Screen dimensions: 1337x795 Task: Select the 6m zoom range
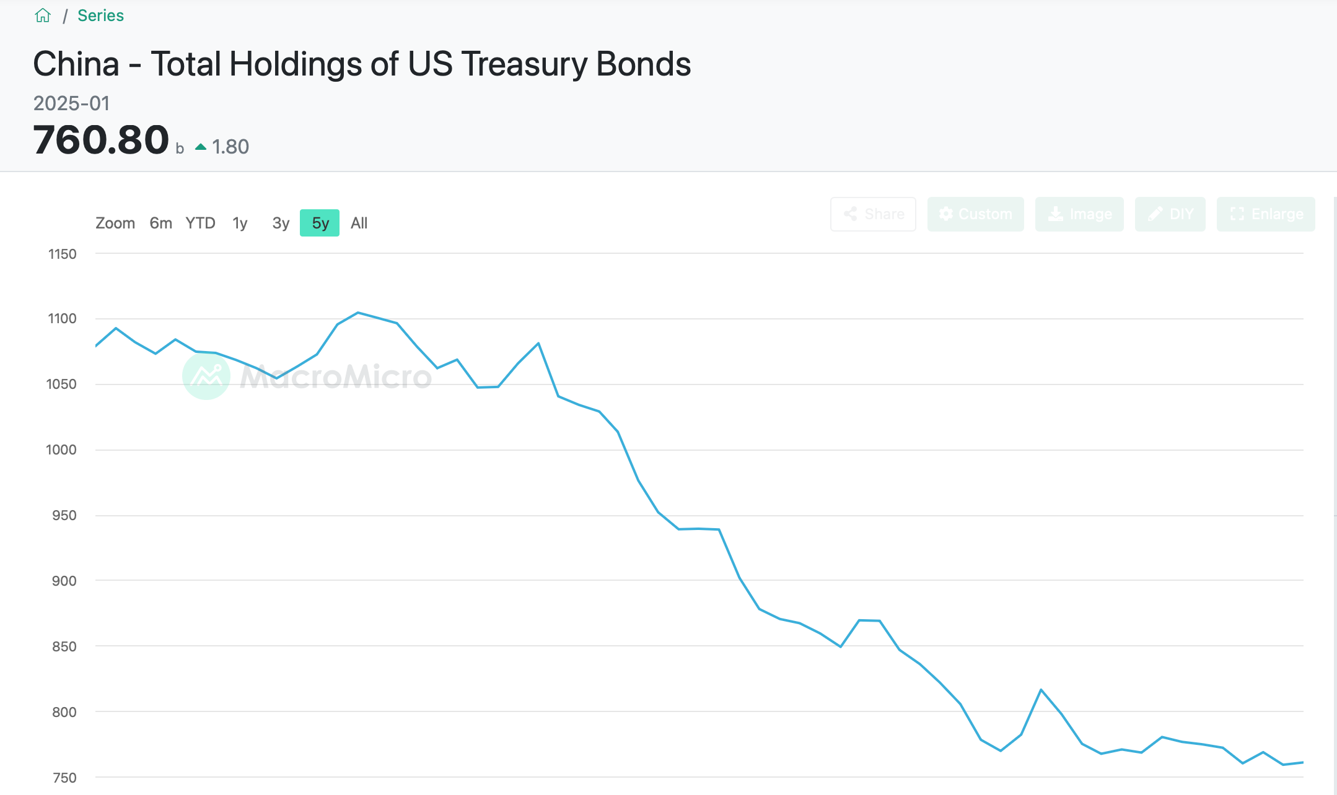pyautogui.click(x=160, y=223)
